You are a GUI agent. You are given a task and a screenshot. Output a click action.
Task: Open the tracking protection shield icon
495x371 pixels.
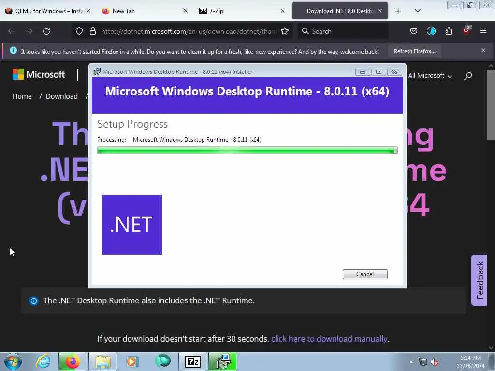(x=79, y=31)
